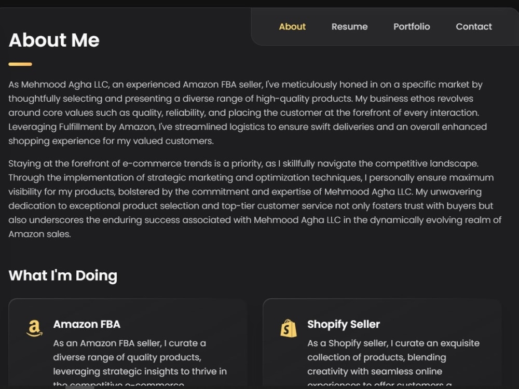
Task: Click the horizontal scrollbar thumb at page bottom
Action: [80, 387]
